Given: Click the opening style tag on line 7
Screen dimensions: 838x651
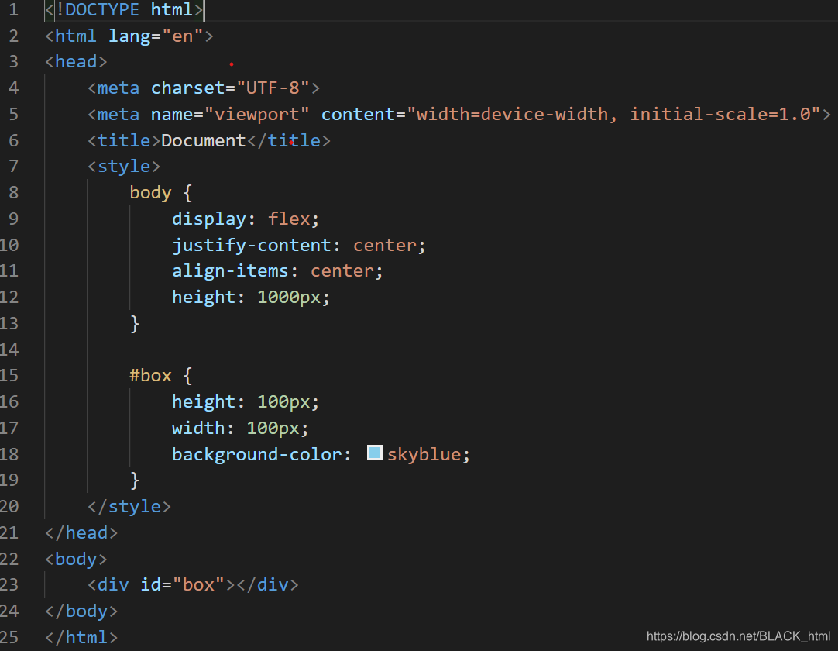Looking at the screenshot, I should coord(123,167).
